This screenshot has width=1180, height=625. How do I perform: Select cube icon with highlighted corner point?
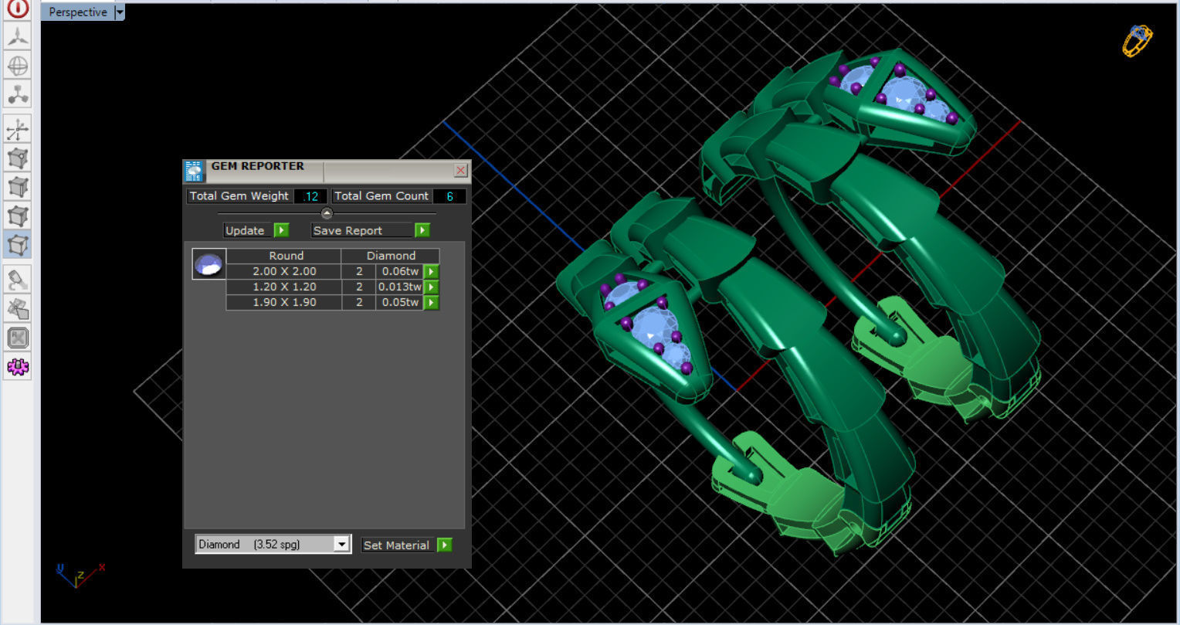(17, 158)
